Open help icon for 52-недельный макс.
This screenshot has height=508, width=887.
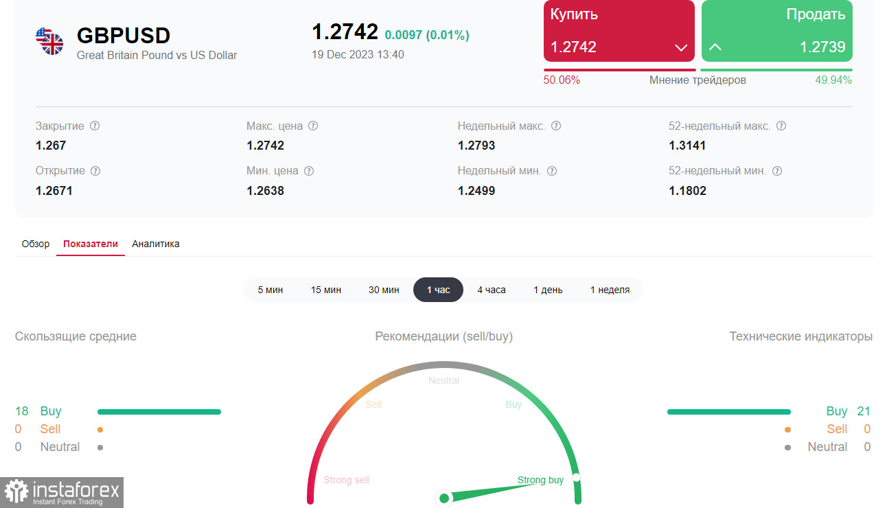pos(781,126)
